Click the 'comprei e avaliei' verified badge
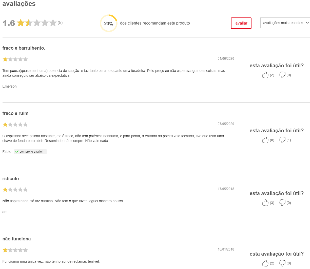This screenshot has height=269, width=310. point(30,152)
